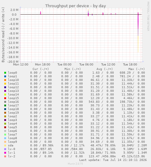The width and height of the screenshot is (151, 167).
Task: Click the '2.0 M' y-axis label
Action: click(14, 10)
